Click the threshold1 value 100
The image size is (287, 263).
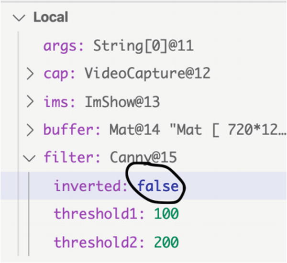[x=166, y=214]
